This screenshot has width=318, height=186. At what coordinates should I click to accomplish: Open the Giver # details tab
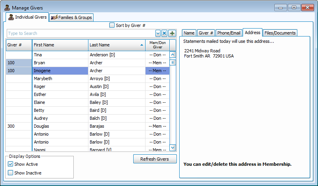pos(206,33)
